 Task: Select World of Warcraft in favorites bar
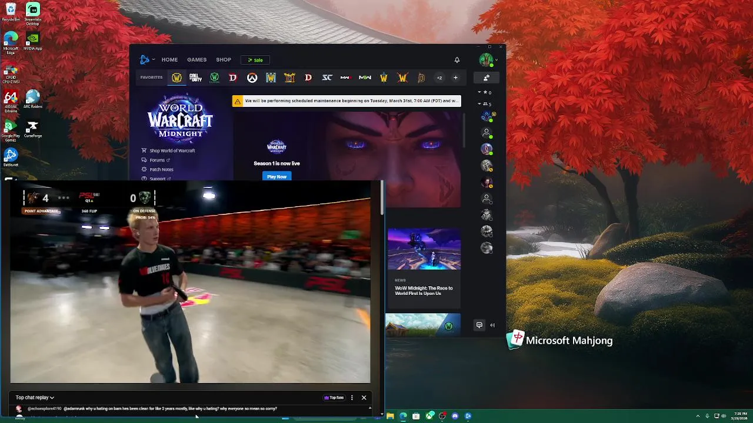(x=176, y=78)
